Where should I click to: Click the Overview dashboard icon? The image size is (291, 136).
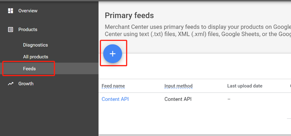click(x=10, y=11)
